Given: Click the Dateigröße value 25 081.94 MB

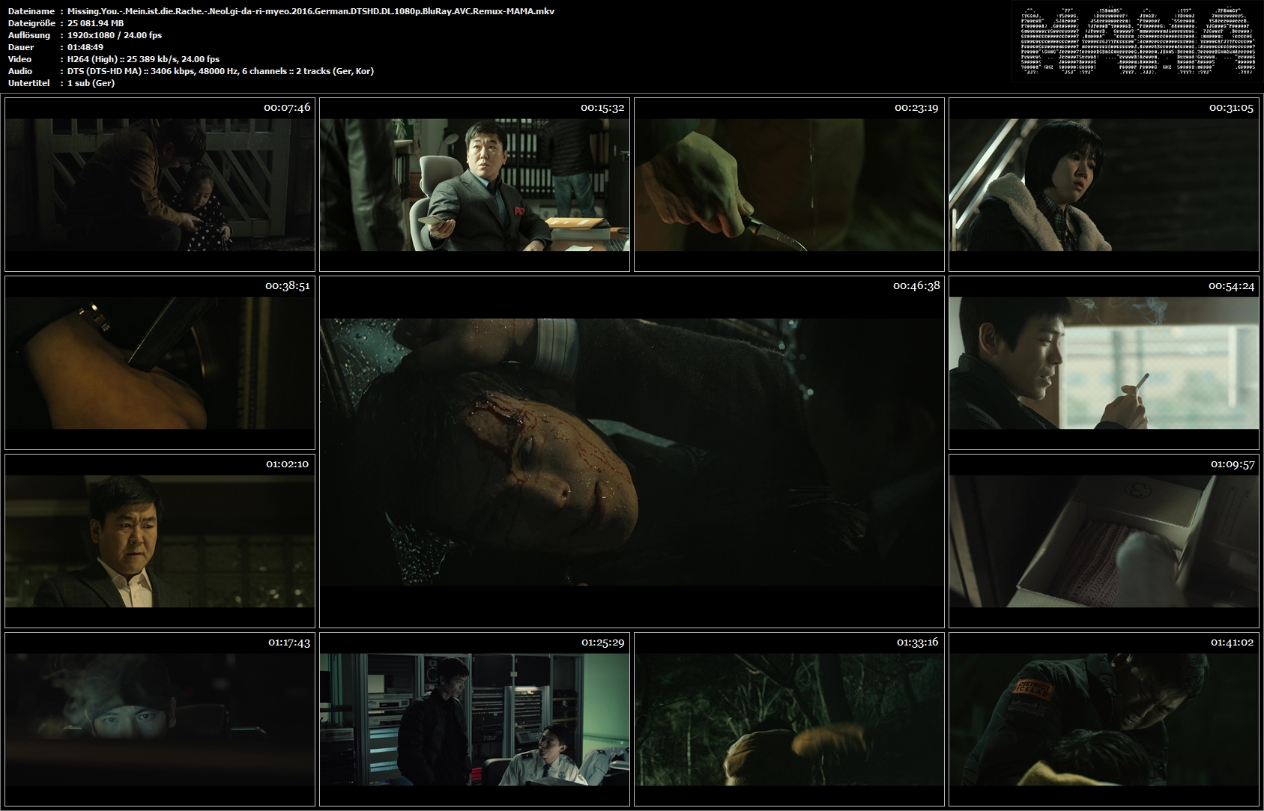Looking at the screenshot, I should pyautogui.click(x=96, y=23).
